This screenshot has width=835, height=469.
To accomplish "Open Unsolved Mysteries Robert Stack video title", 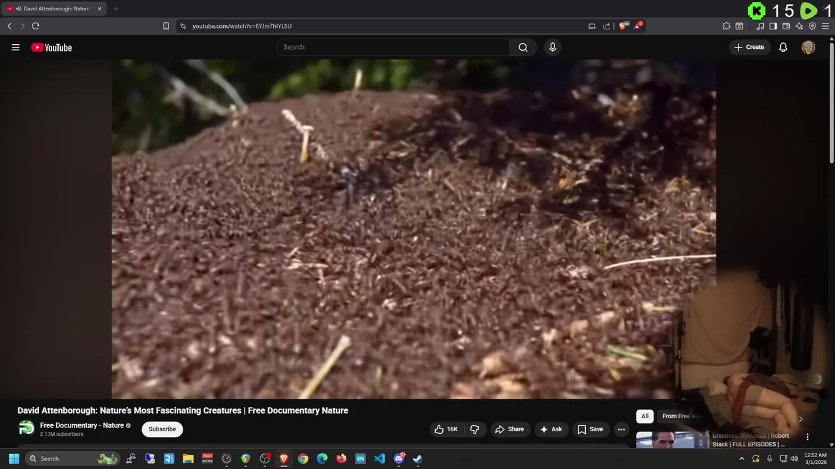I will (x=750, y=440).
